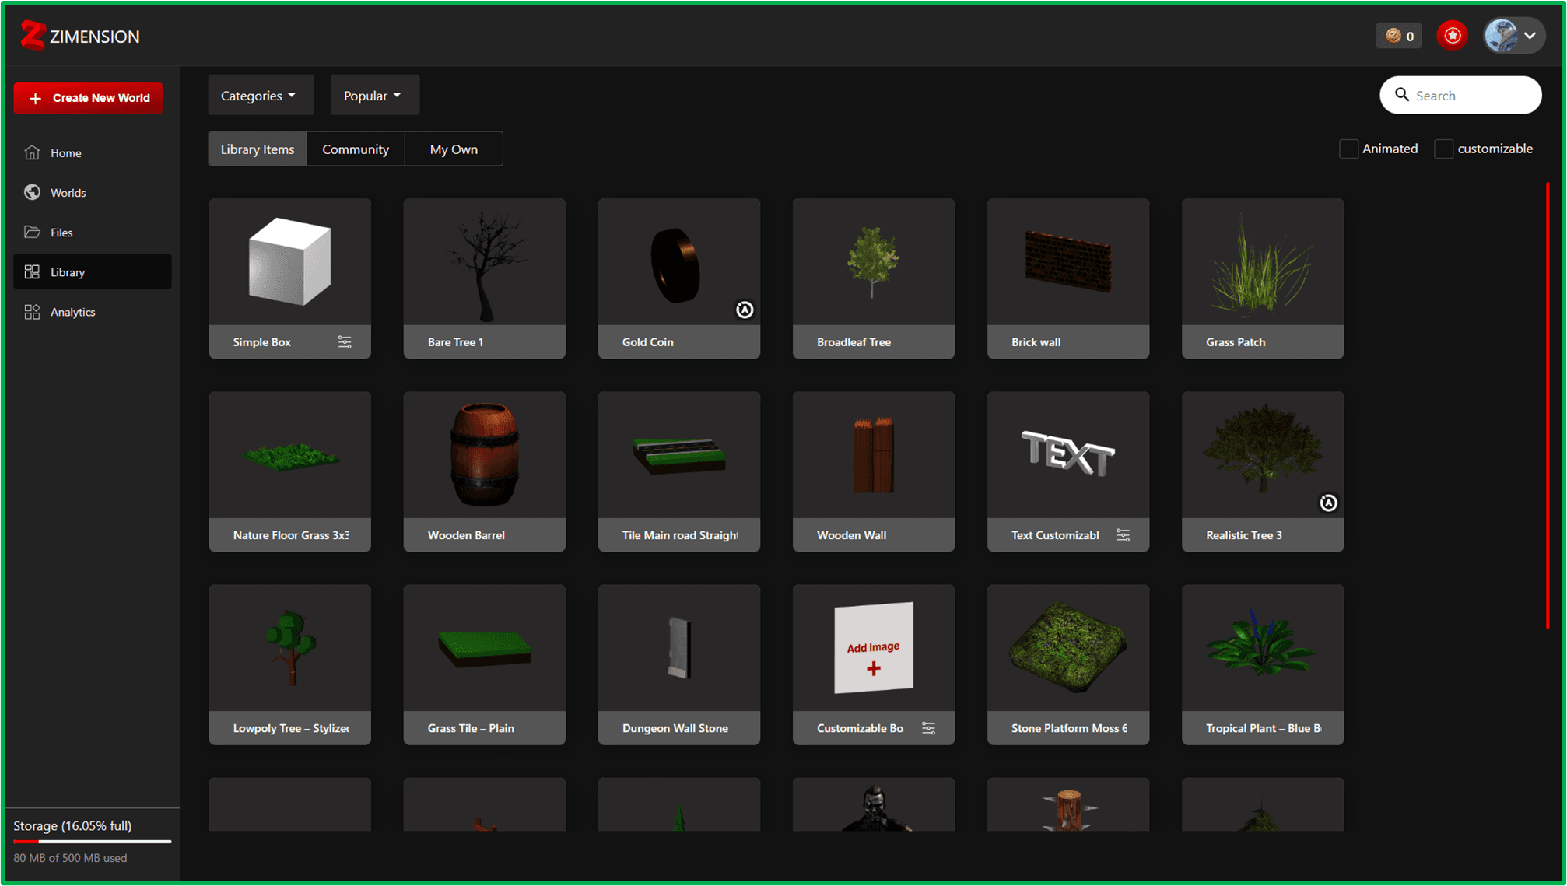Image resolution: width=1567 pixels, height=886 pixels.
Task: Click the 'Dungeon Wall Stone' item name
Action: (x=675, y=728)
